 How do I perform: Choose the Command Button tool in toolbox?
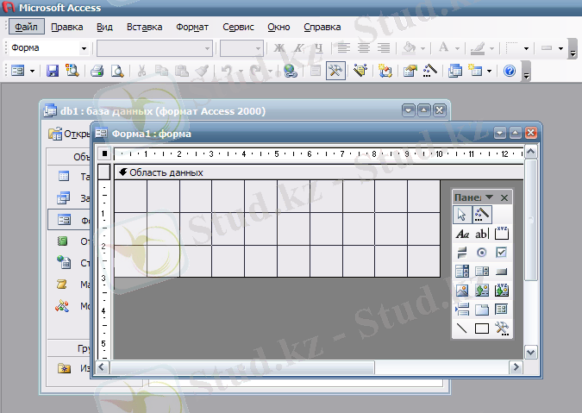coord(502,272)
